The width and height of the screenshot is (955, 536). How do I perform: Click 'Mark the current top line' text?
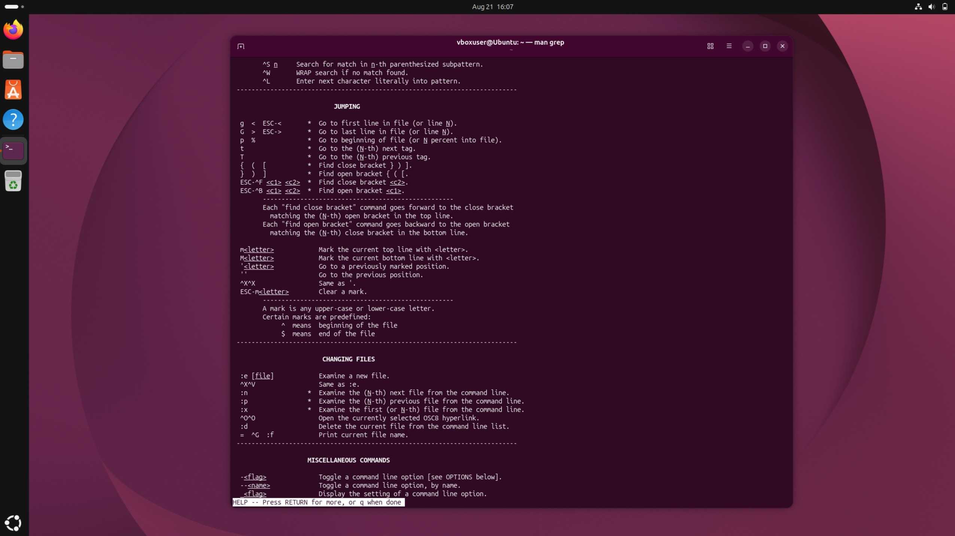393,250
